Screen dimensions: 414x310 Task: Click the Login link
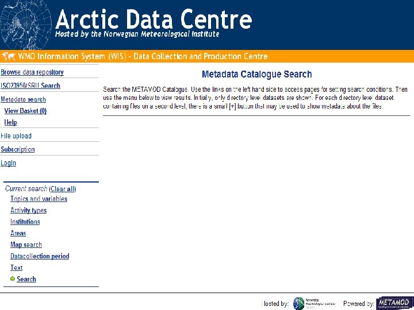pos(9,163)
